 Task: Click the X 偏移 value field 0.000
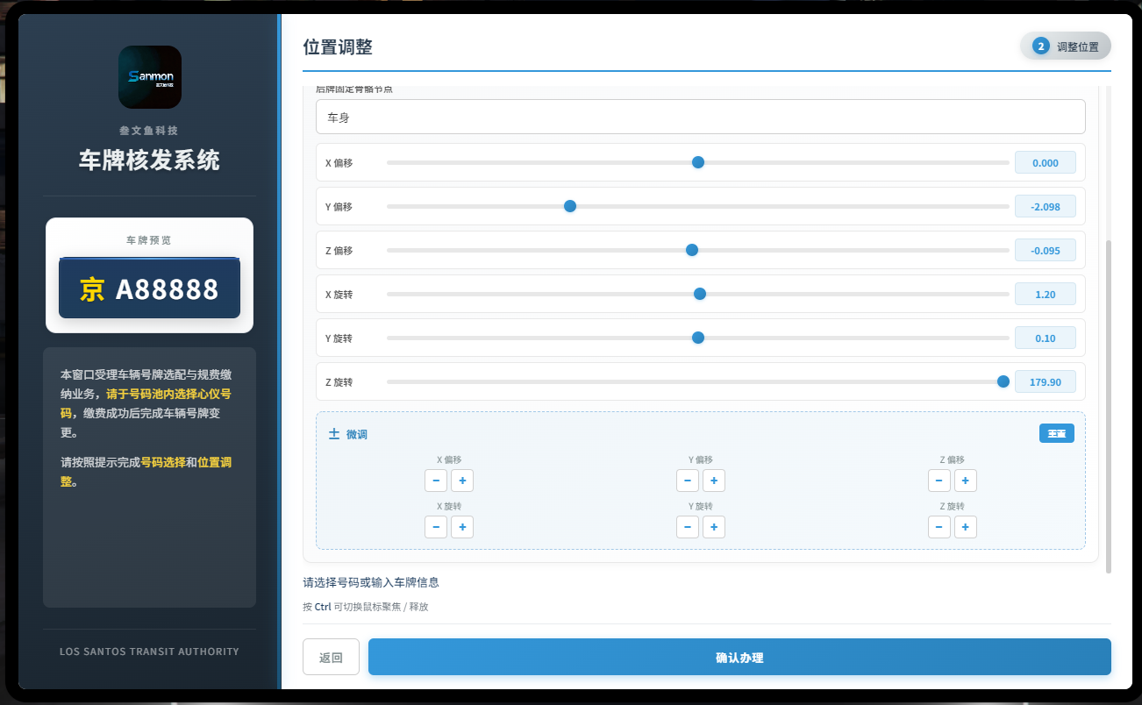[1046, 162]
